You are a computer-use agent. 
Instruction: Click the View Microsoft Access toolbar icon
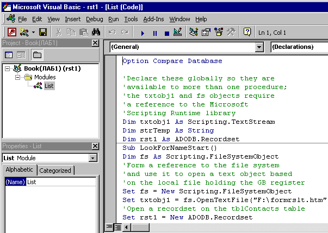[12, 32]
